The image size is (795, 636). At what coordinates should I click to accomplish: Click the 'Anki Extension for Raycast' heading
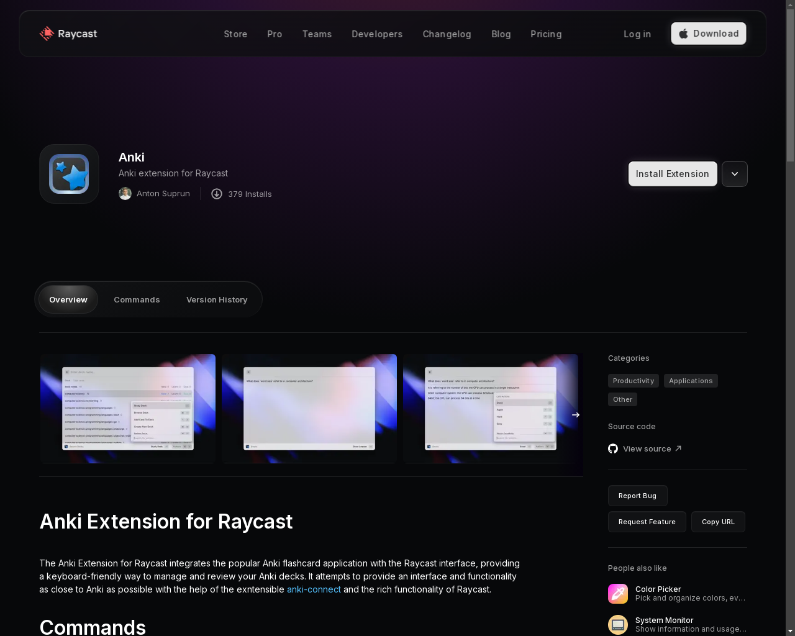tap(166, 522)
